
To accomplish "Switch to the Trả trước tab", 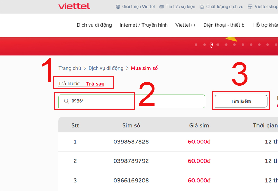I will click(69, 84).
